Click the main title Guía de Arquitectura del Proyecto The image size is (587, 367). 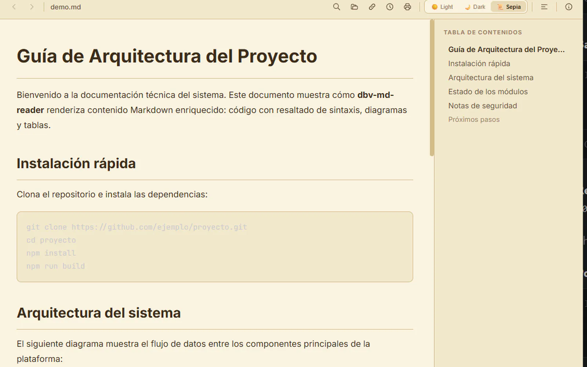click(167, 56)
